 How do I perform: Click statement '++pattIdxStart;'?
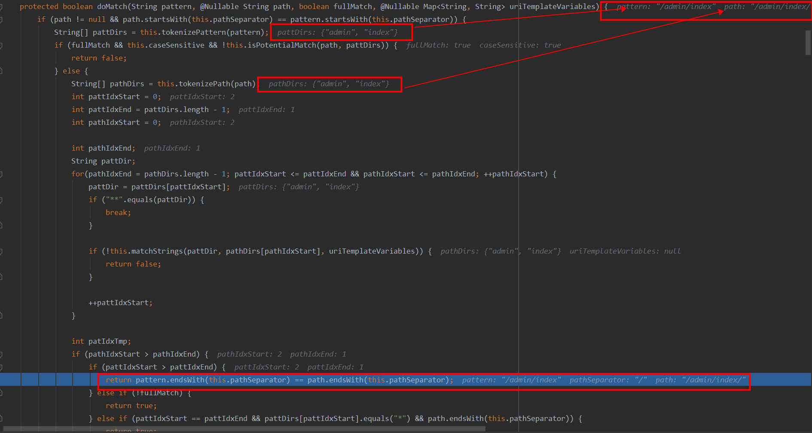(120, 303)
